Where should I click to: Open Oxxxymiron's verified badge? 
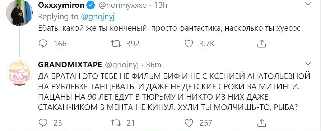[90, 5]
